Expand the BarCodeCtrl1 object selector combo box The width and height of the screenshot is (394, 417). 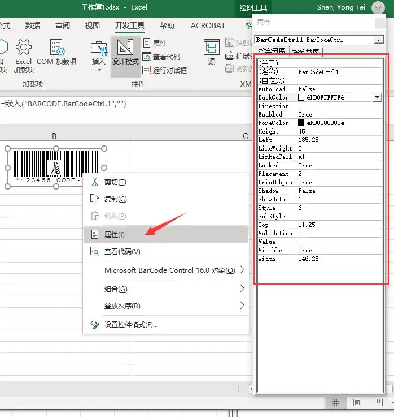378,40
